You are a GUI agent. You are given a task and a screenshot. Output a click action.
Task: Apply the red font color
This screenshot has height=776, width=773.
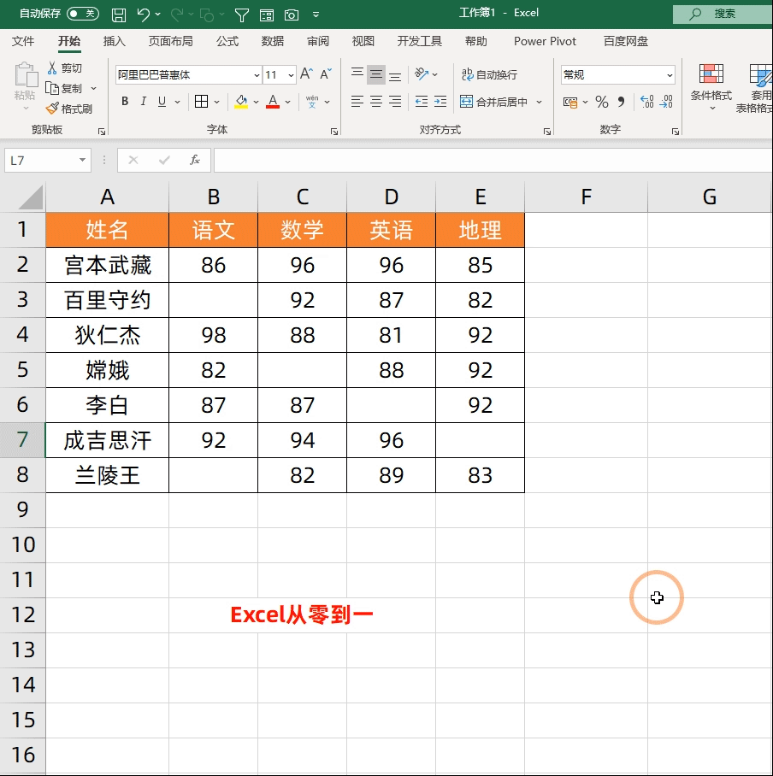click(x=273, y=102)
